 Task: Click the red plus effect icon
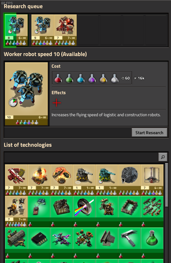[x=57, y=103]
